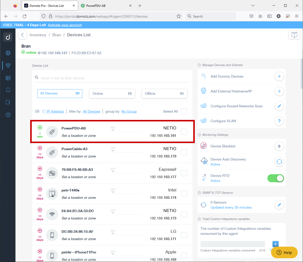Click Espressif 70:B8:F6:46:6B:A3 device icon
This screenshot has width=303, height=262.
52,173
